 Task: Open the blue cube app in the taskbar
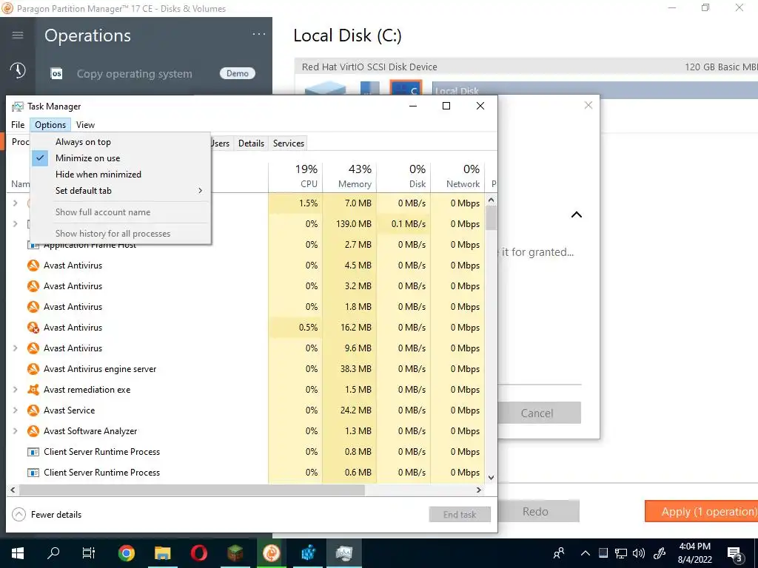[307, 553]
